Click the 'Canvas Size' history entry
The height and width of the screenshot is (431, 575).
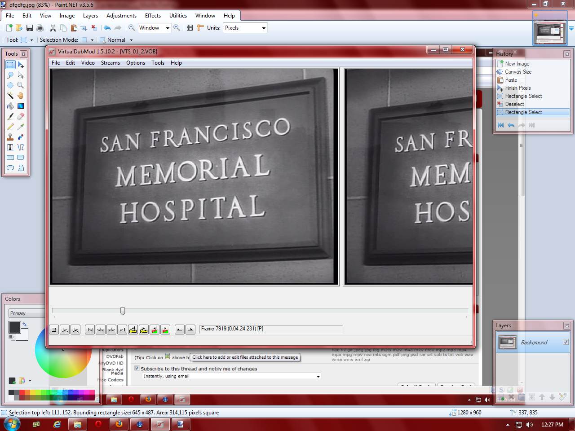pyautogui.click(x=533, y=72)
